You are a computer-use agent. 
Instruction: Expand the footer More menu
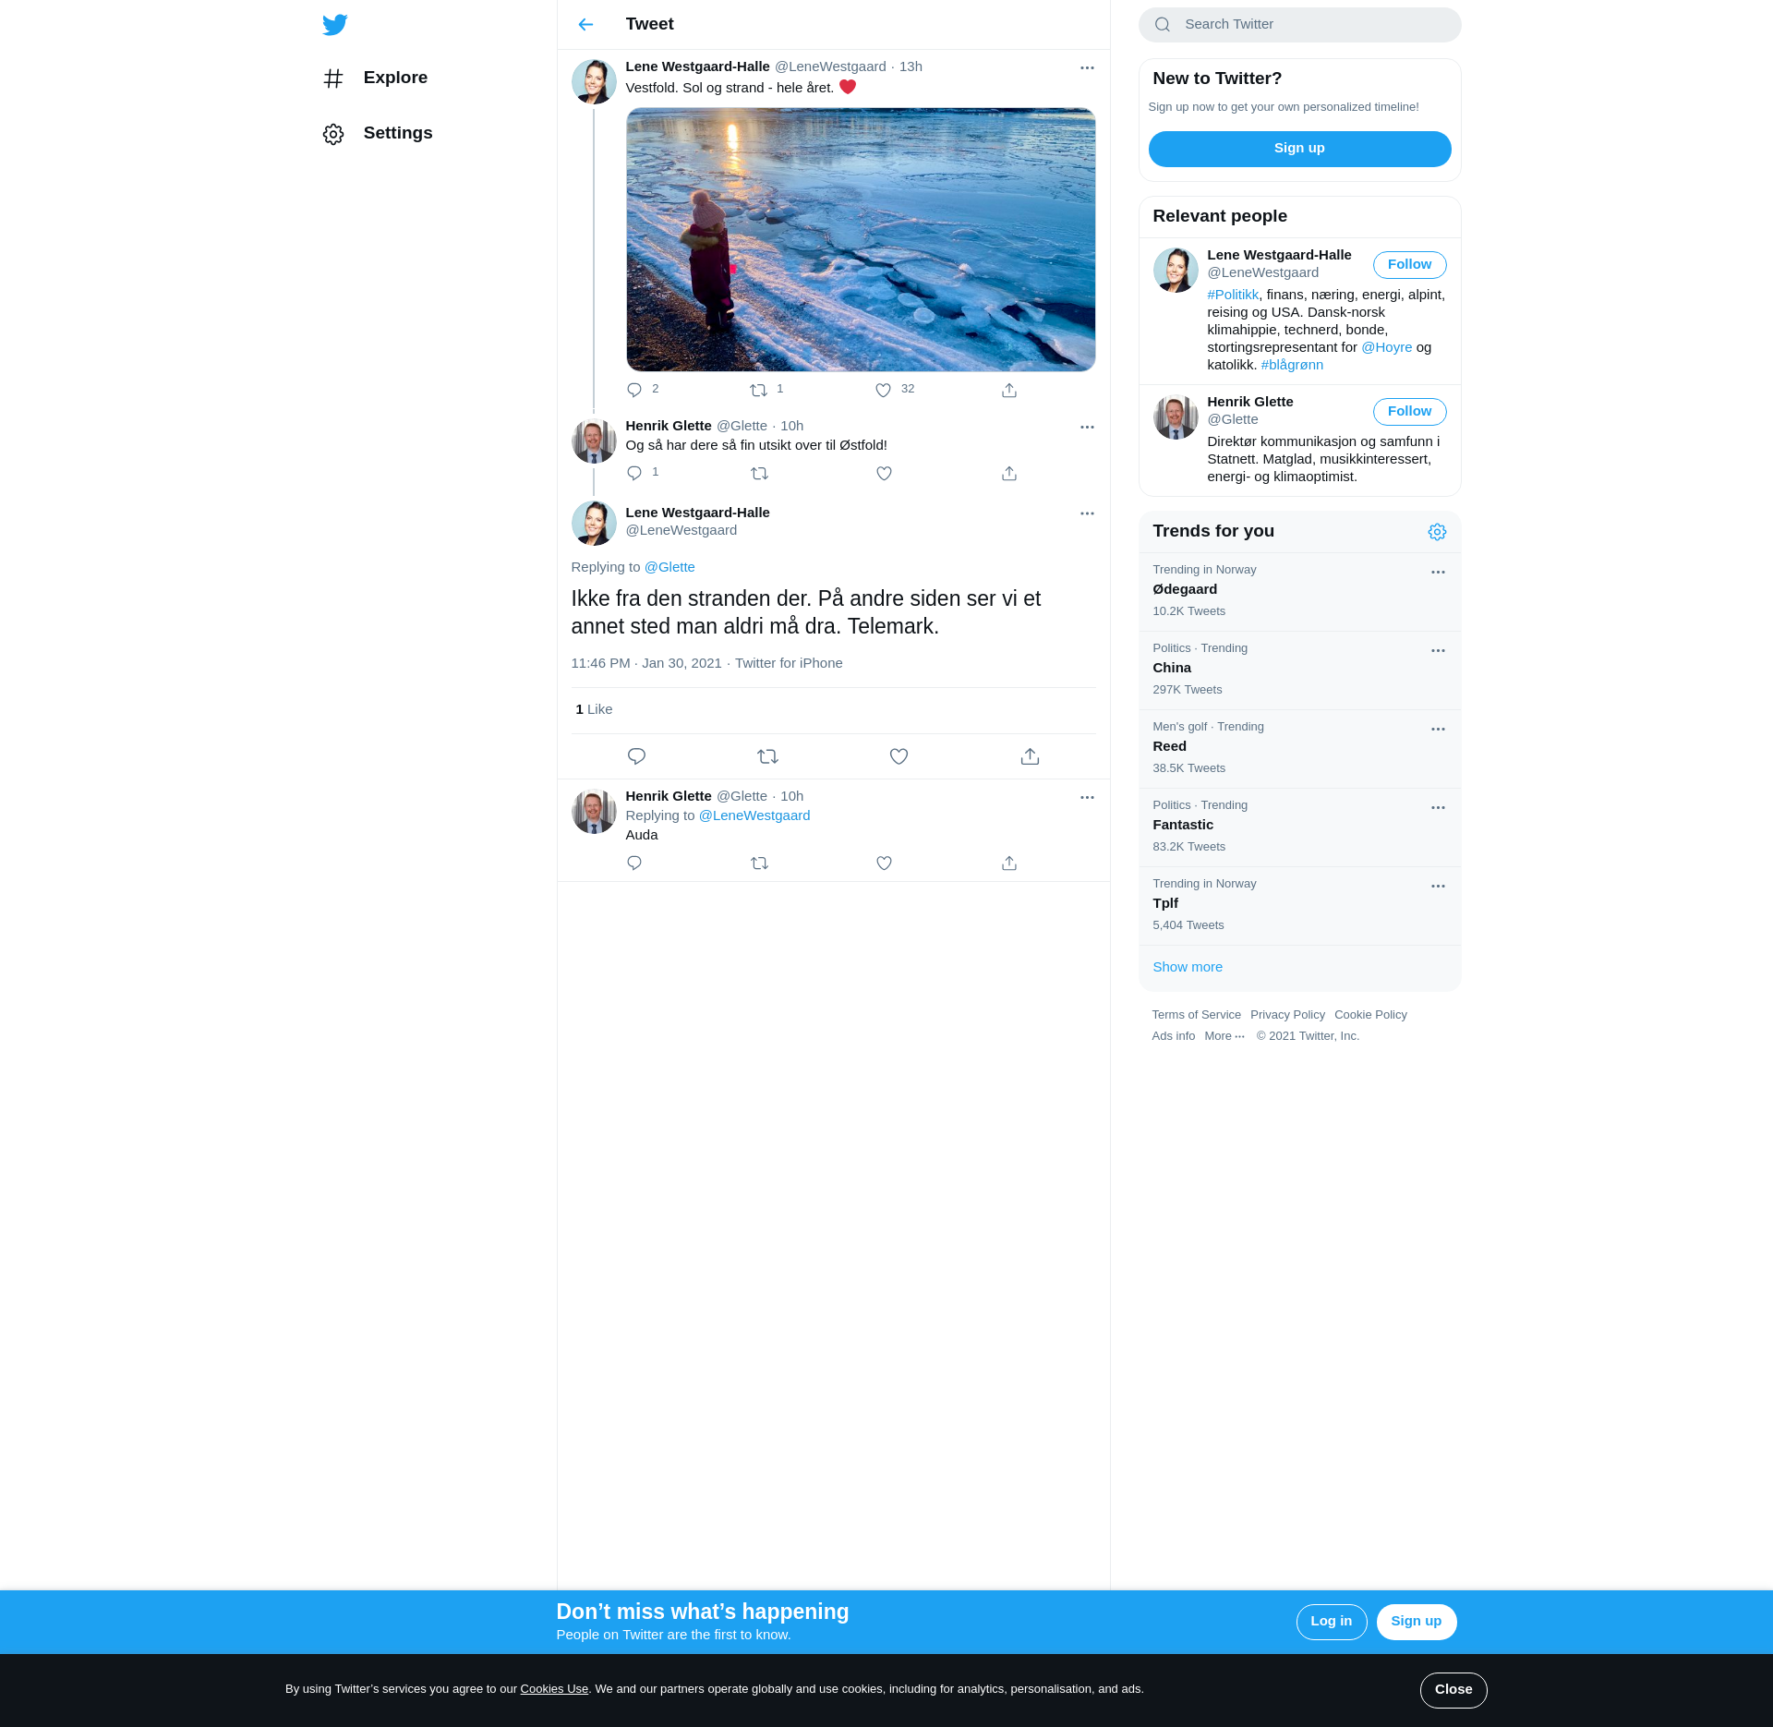click(1224, 1036)
